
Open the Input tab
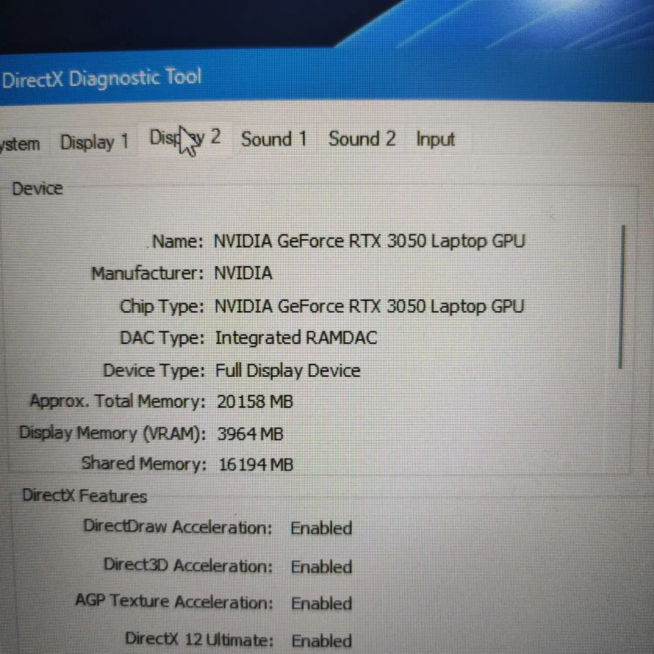pos(435,140)
